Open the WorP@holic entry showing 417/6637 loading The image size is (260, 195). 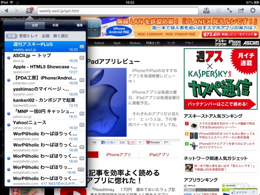pos(45,181)
